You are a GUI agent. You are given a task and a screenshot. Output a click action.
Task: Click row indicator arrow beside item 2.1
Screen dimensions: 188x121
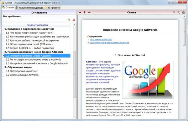3,56
